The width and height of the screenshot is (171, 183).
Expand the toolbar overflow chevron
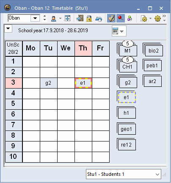[164, 16]
